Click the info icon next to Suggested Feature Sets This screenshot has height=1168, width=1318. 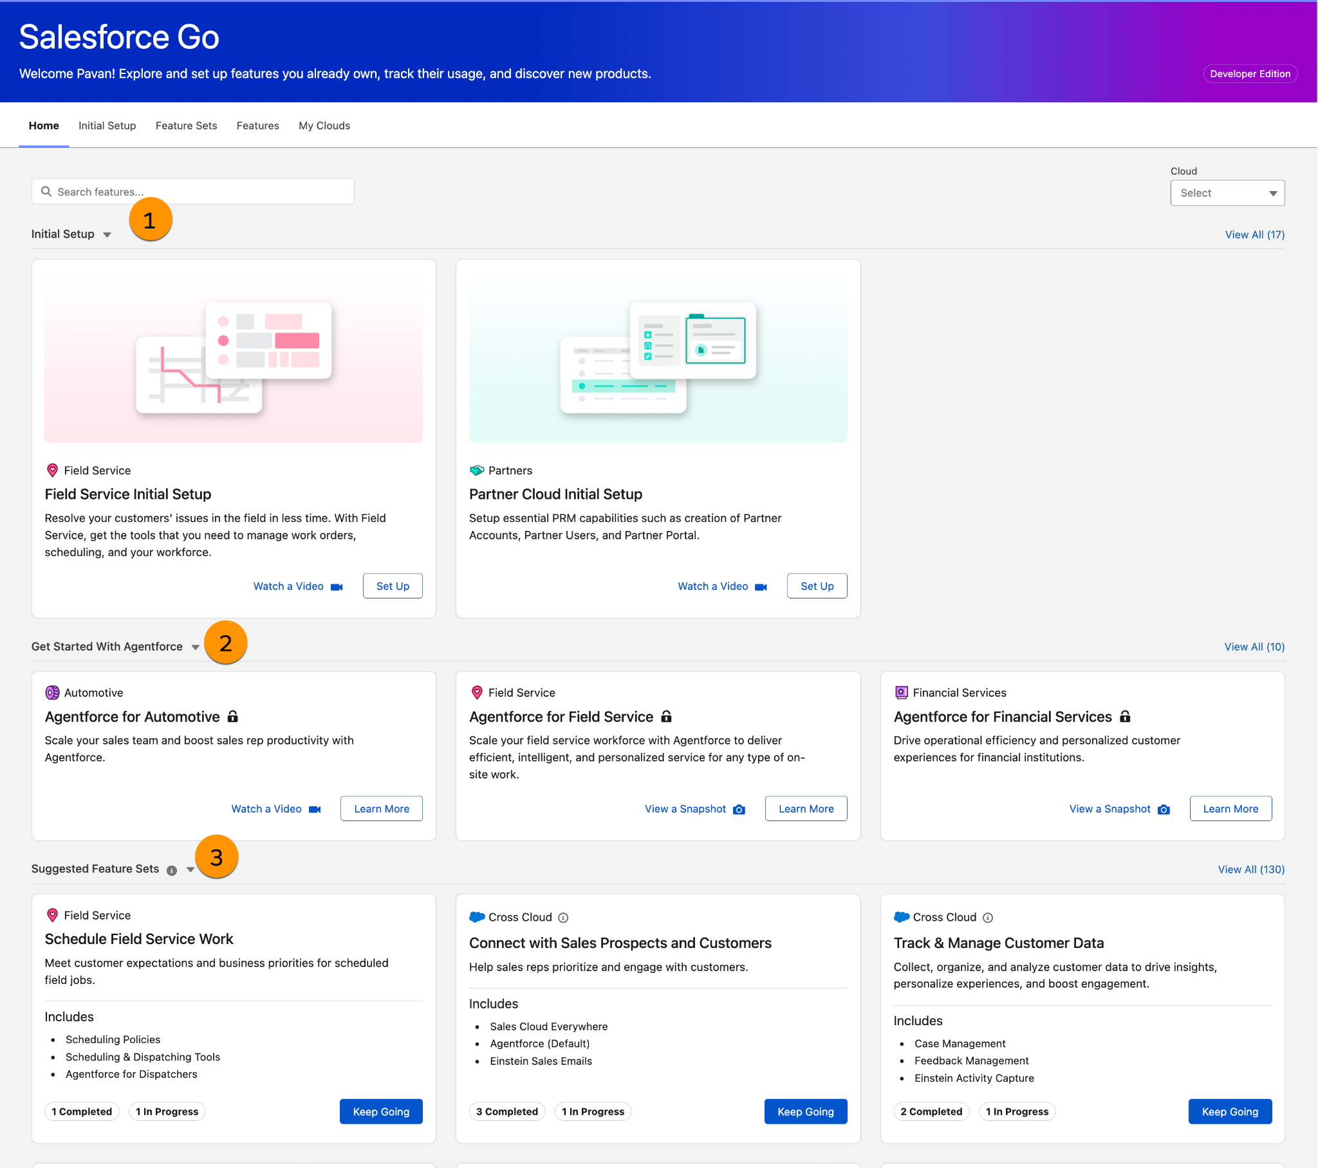[x=172, y=870]
